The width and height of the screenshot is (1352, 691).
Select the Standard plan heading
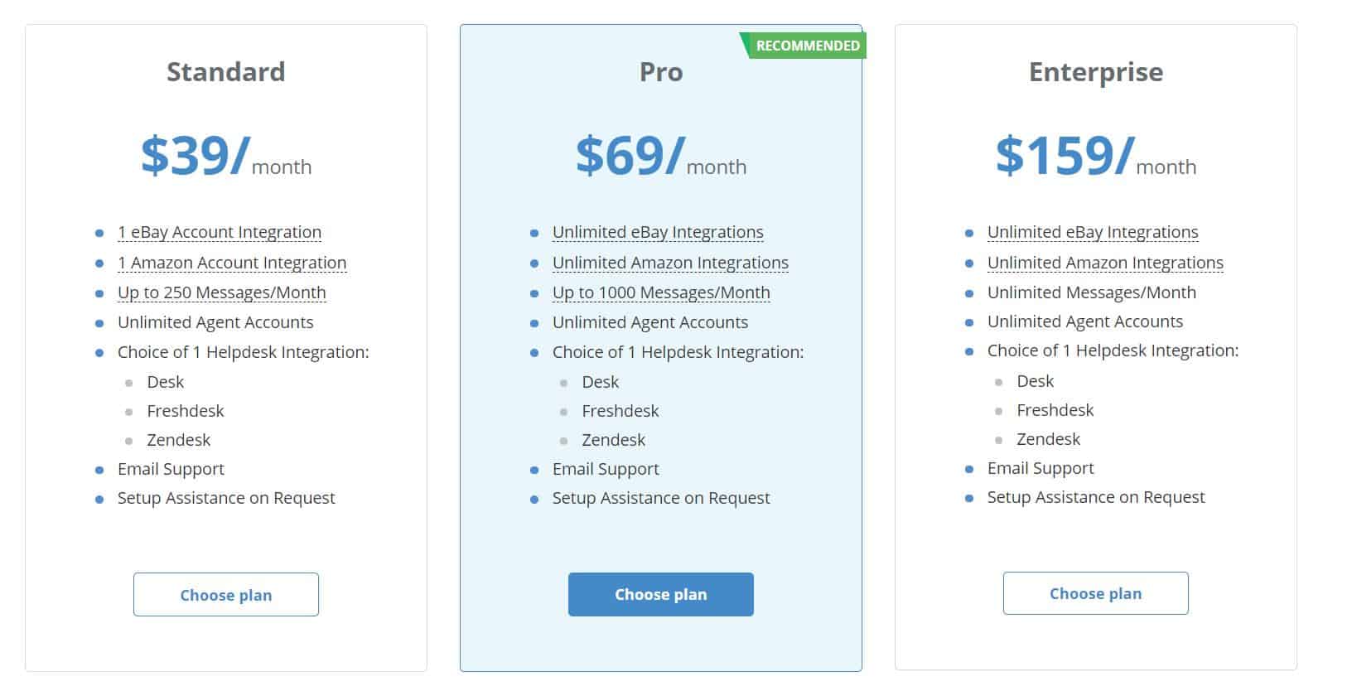[225, 72]
